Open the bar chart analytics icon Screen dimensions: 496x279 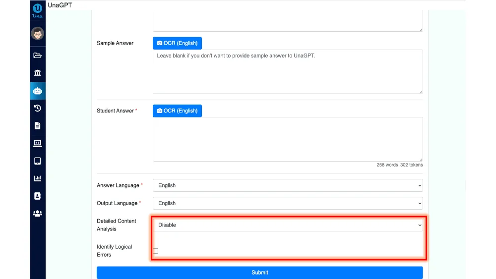coord(37,178)
